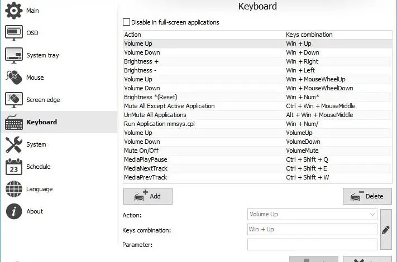This screenshot has width=397, height=262.
Task: Select the System tools icon
Action: 13,144
